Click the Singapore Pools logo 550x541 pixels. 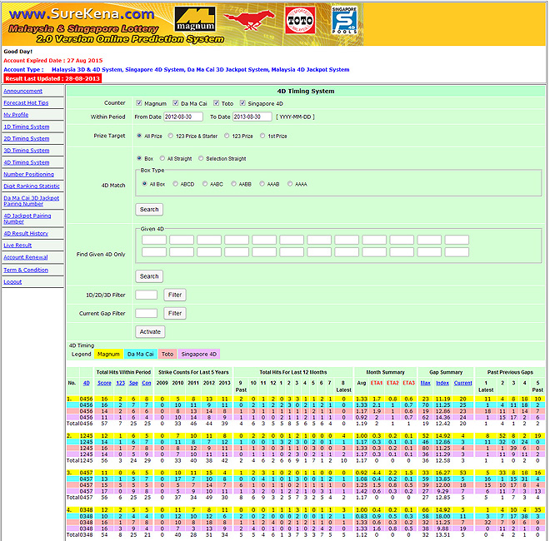[x=344, y=20]
